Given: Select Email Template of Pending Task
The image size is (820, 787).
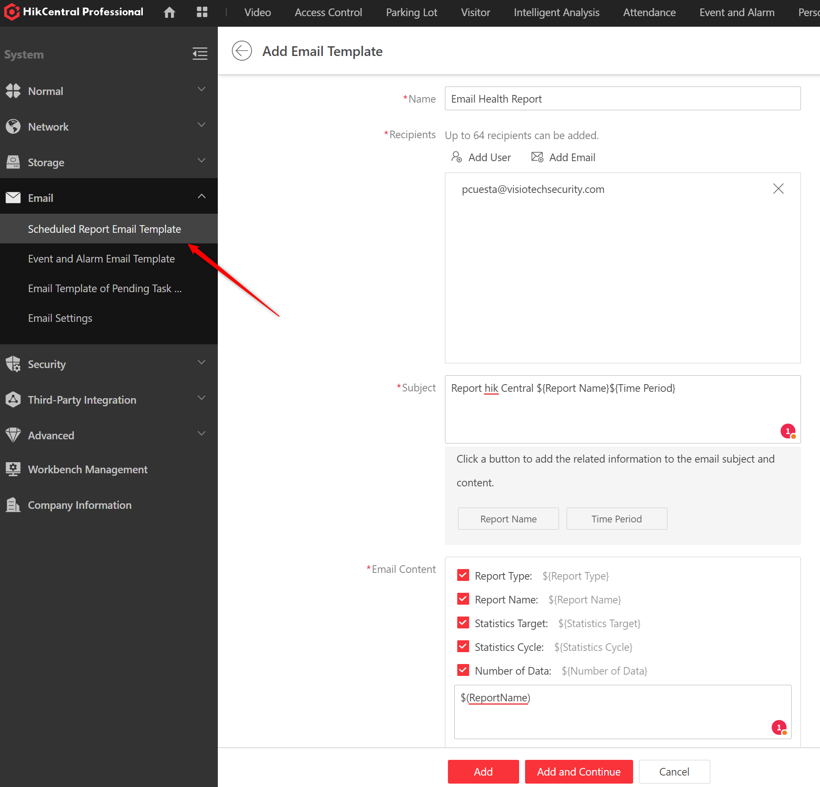Looking at the screenshot, I should (109, 288).
